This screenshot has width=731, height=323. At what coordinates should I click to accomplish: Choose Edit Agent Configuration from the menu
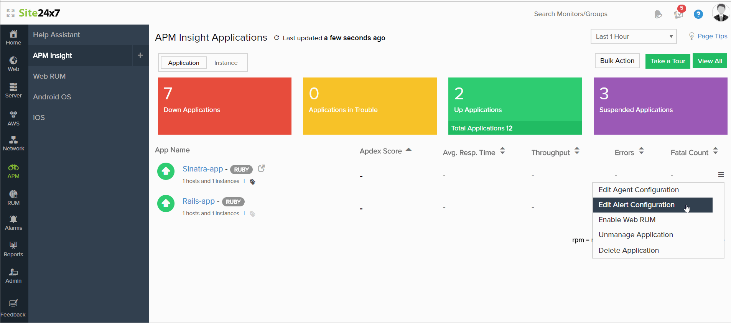(x=652, y=190)
